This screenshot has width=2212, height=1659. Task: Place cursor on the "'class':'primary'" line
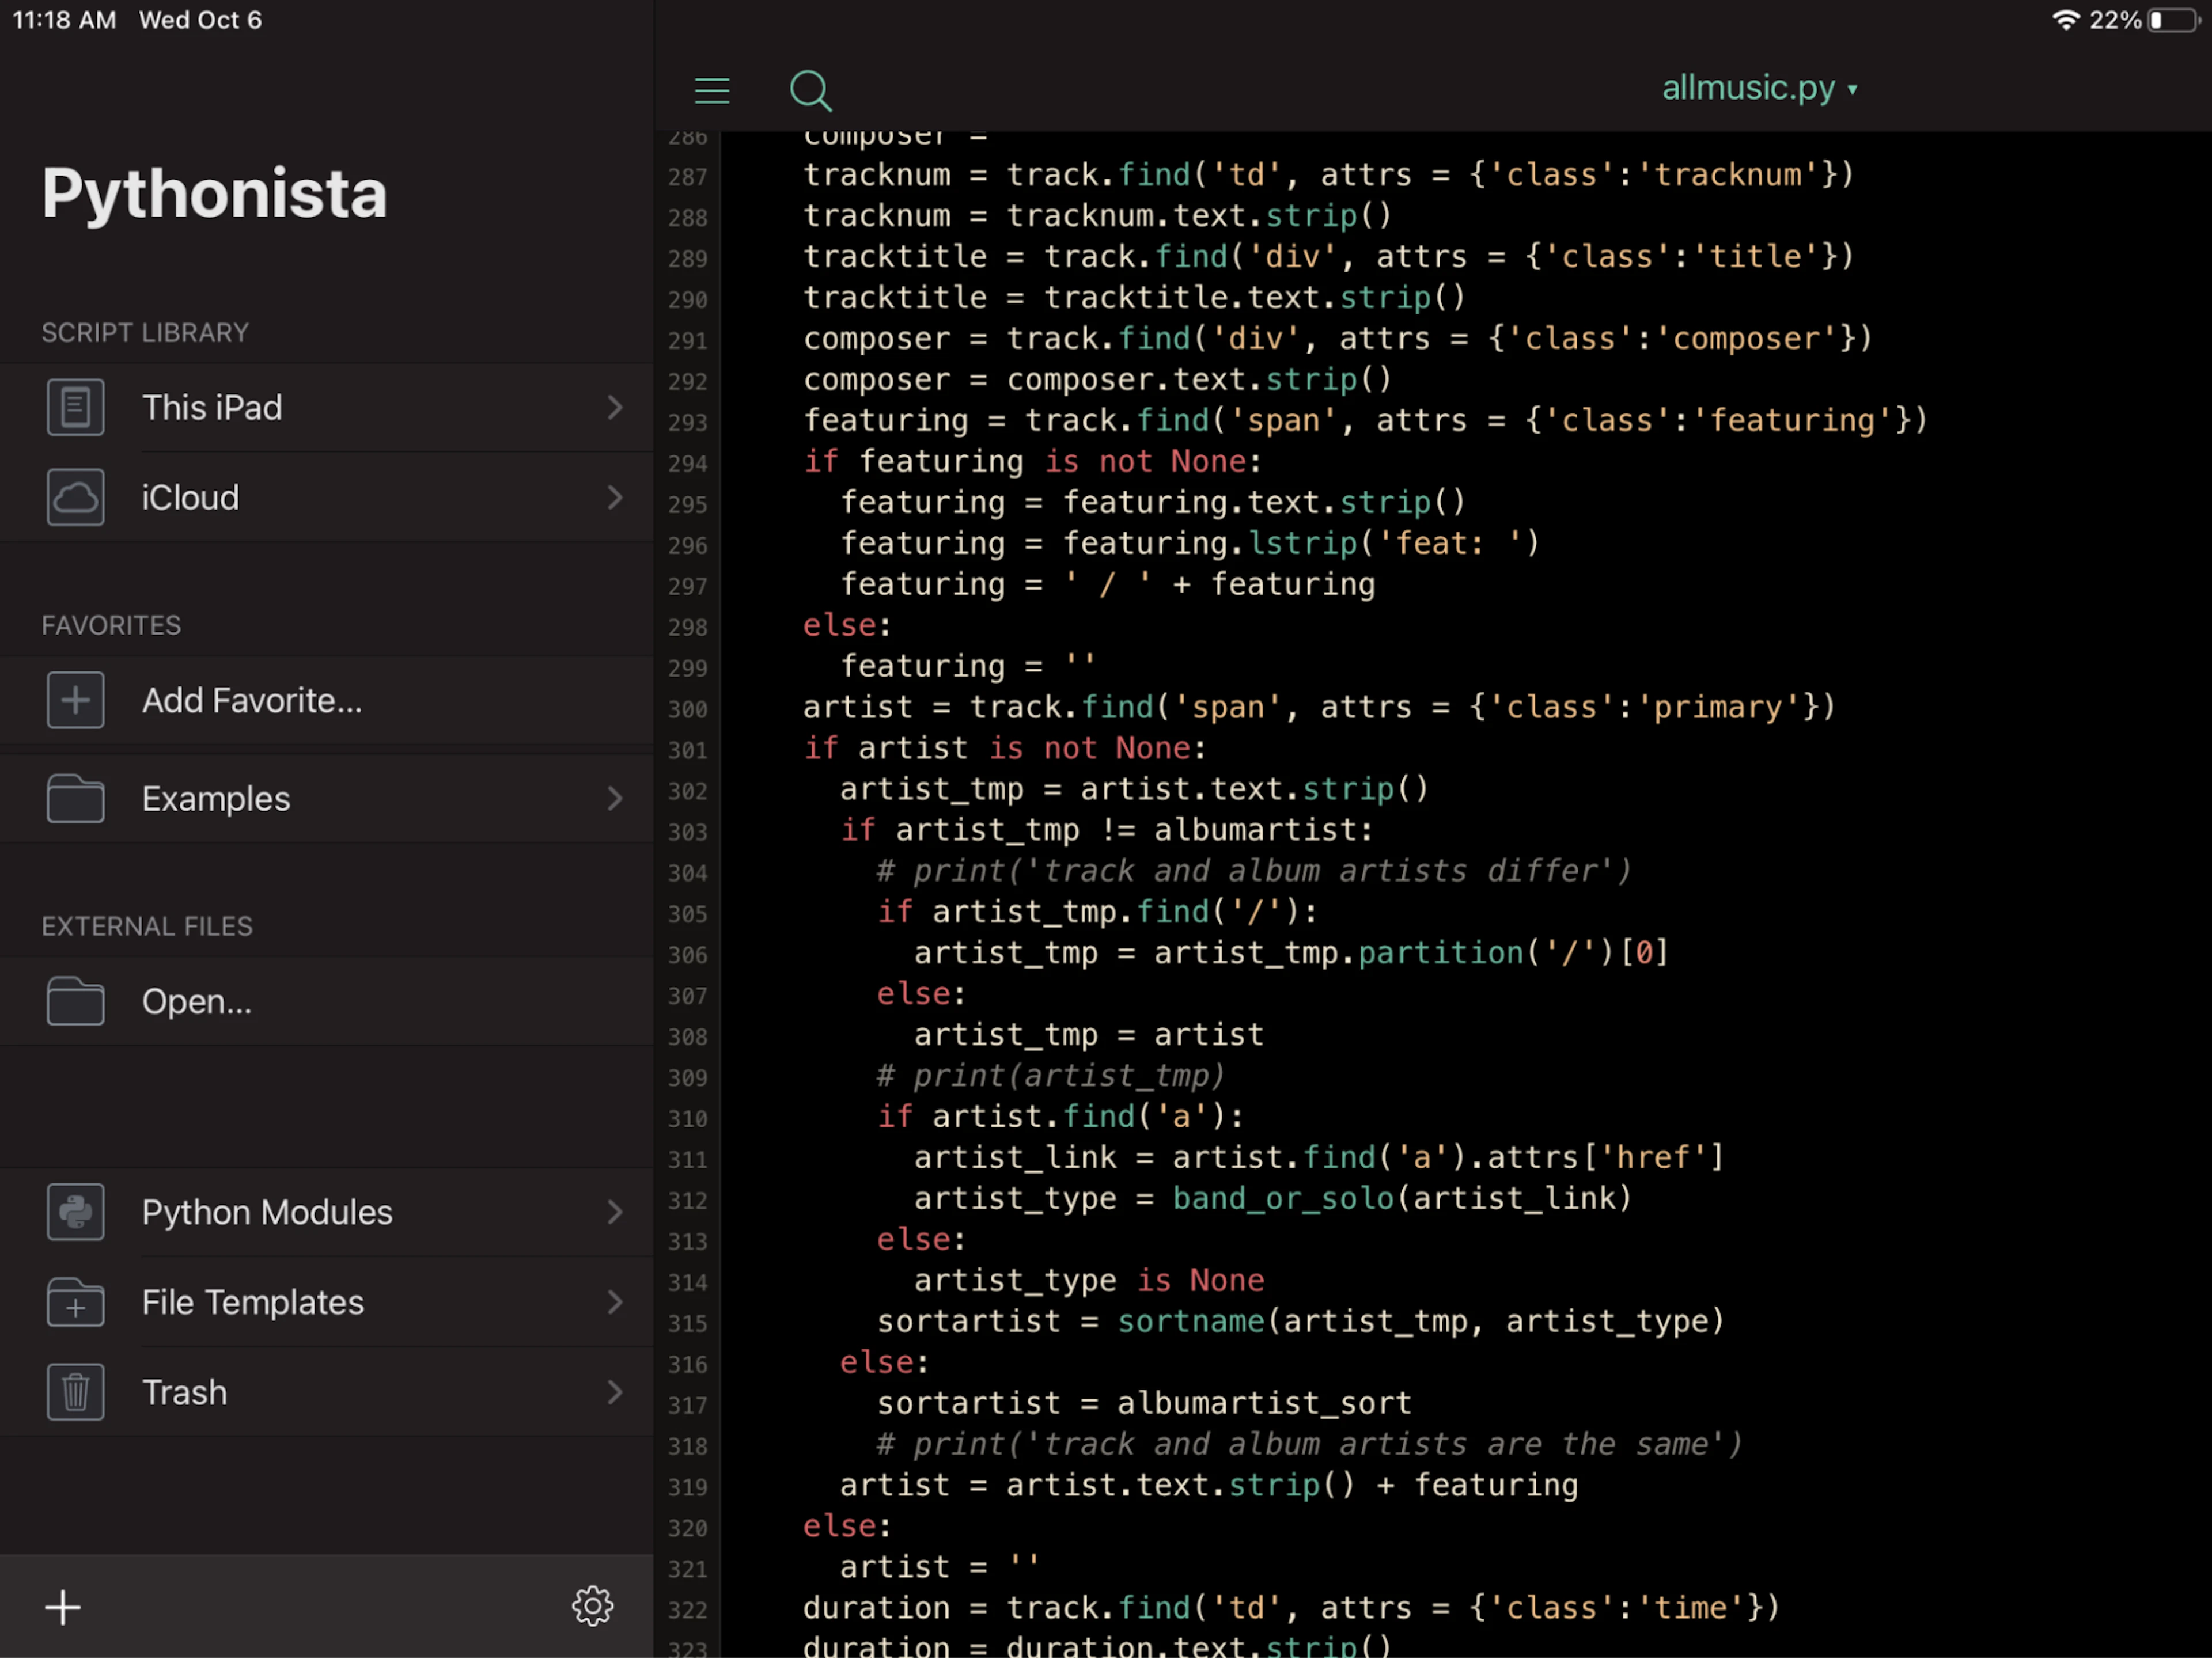(1320, 708)
